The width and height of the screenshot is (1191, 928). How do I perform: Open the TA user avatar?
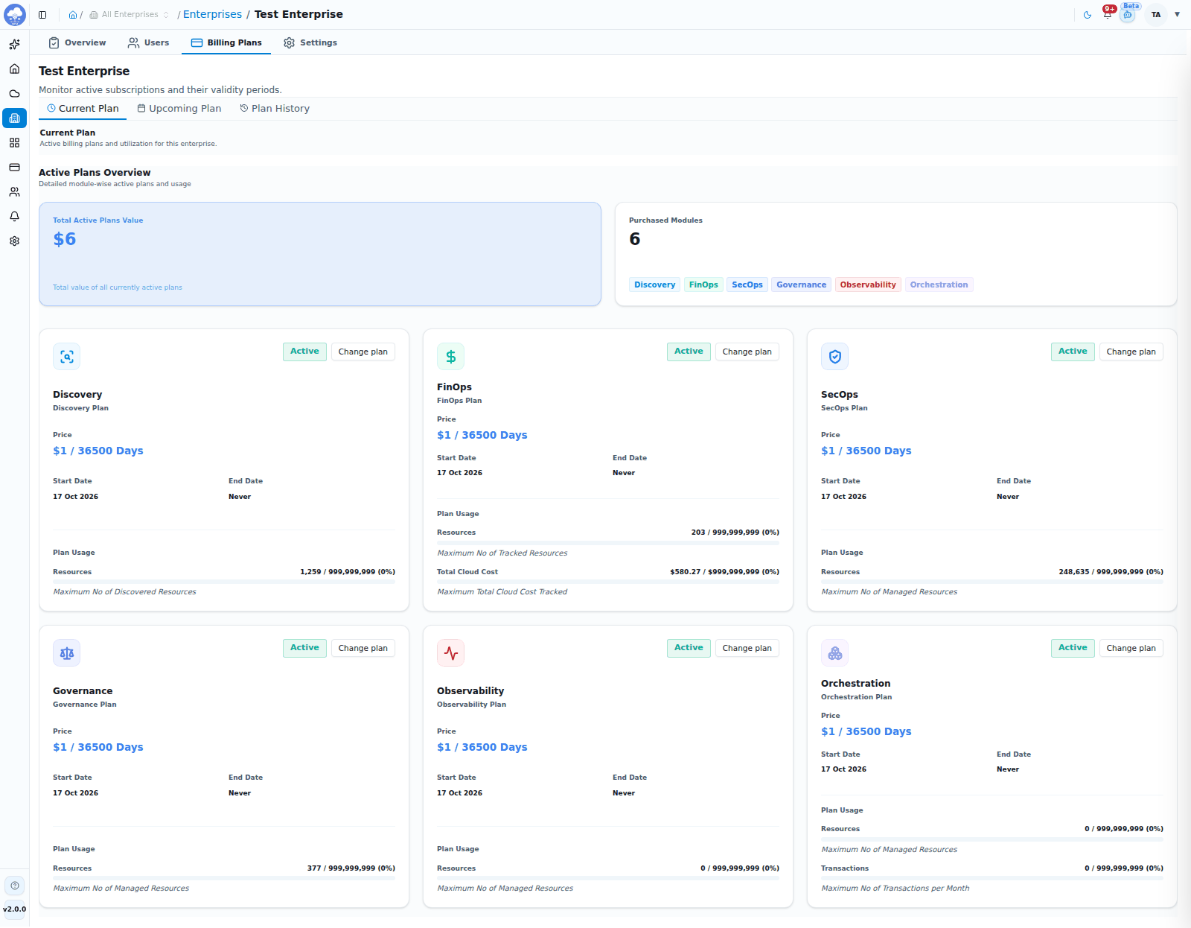[1156, 14]
